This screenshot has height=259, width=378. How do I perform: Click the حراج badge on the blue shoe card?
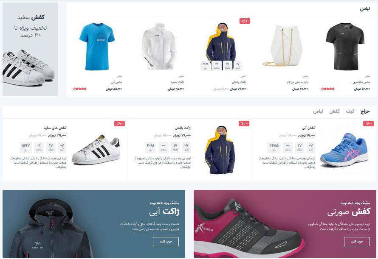click(368, 123)
